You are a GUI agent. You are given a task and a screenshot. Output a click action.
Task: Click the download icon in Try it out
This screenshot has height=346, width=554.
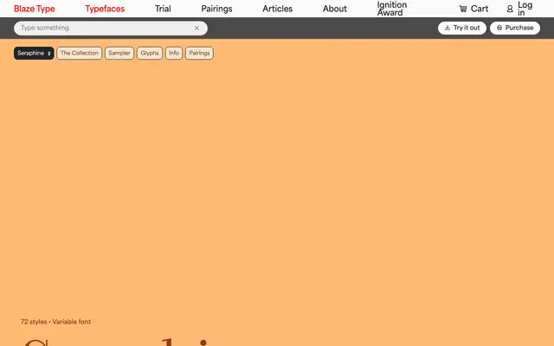click(x=448, y=28)
